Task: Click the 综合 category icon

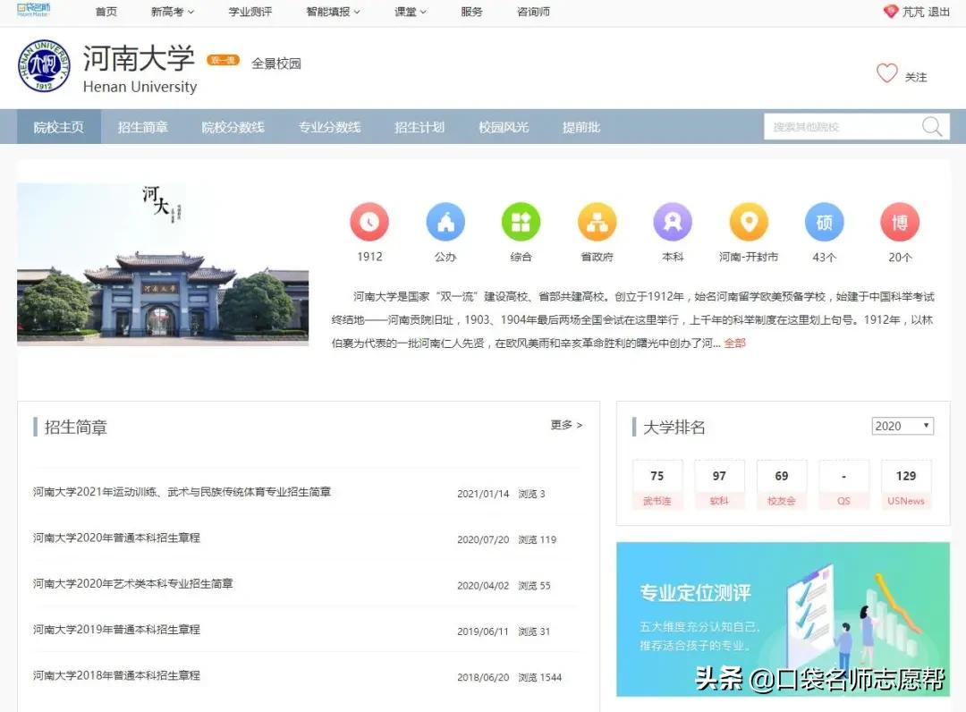Action: (x=521, y=221)
